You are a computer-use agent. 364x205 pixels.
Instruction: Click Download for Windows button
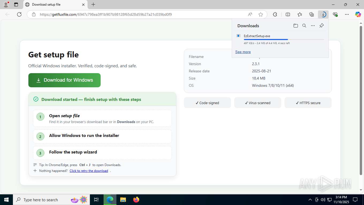(x=65, y=80)
